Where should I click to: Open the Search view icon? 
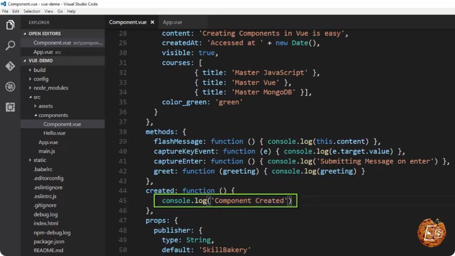tap(10, 46)
